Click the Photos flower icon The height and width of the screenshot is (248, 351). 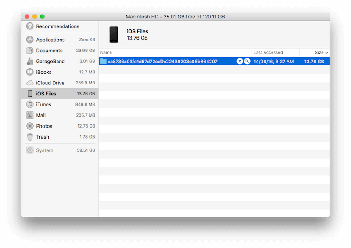[x=30, y=126]
